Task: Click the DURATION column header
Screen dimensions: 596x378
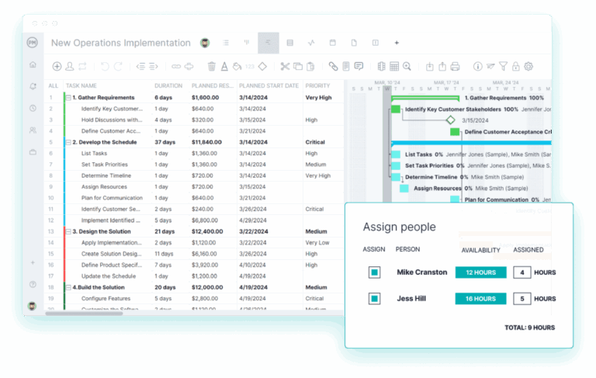Action: click(168, 86)
